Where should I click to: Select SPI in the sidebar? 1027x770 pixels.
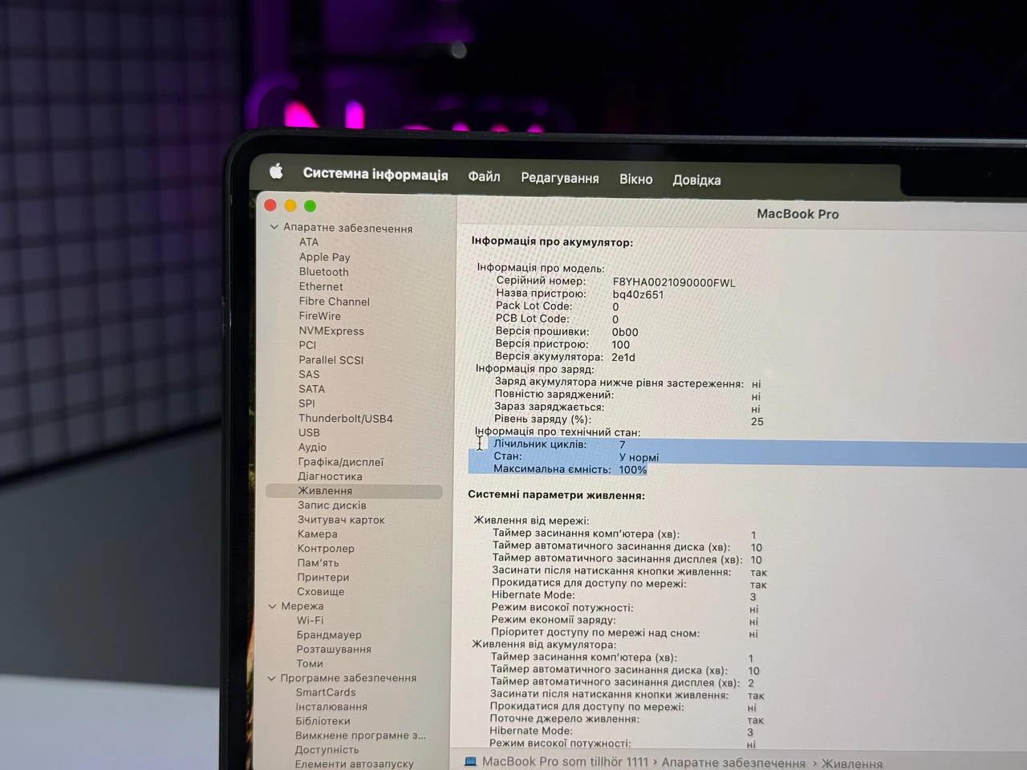[306, 403]
